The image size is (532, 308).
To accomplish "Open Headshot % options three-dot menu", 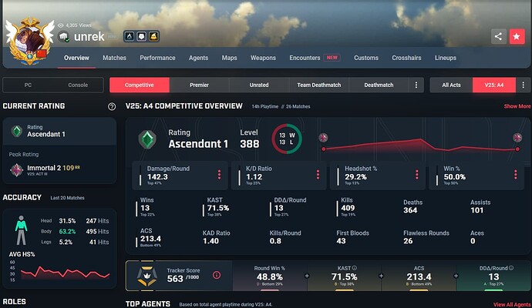I will tap(416, 175).
